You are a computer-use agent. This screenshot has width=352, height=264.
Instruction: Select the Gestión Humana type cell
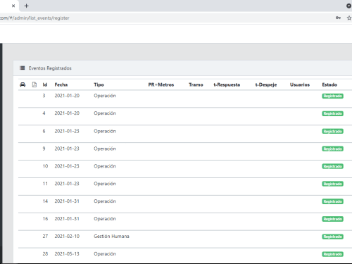[111, 237]
